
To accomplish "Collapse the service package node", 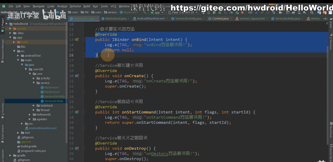I will pos(34,83).
